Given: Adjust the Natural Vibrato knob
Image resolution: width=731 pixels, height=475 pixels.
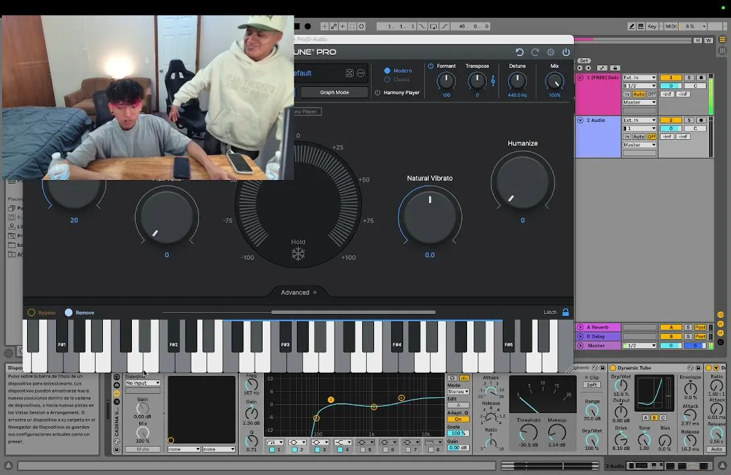Looking at the screenshot, I should [430, 217].
